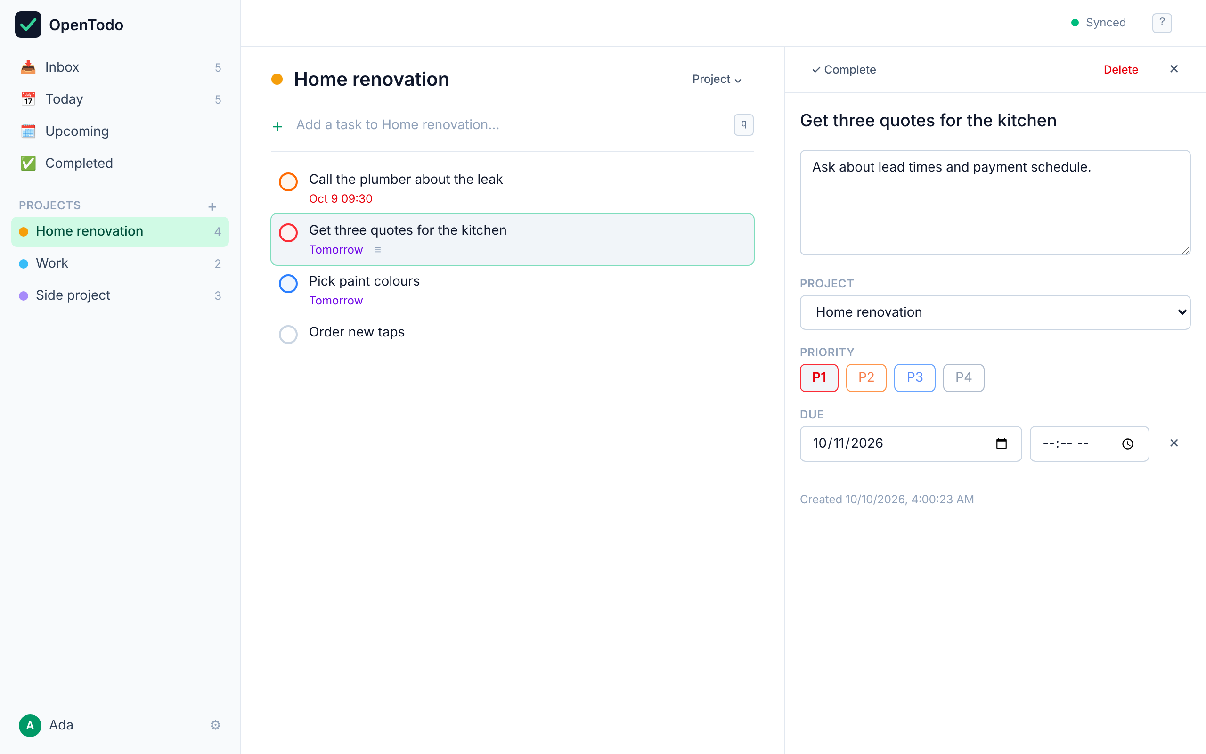Image resolution: width=1206 pixels, height=754 pixels.
Task: Click the Complete button in detail panel
Action: [844, 70]
